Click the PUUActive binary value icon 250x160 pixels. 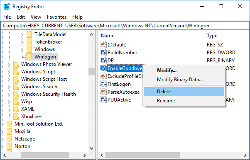(x=103, y=99)
